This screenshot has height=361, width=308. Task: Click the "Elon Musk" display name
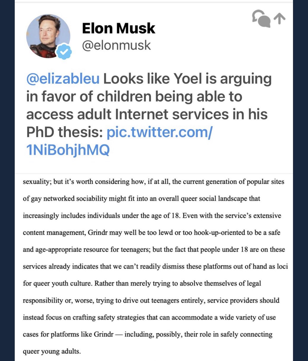(x=118, y=28)
